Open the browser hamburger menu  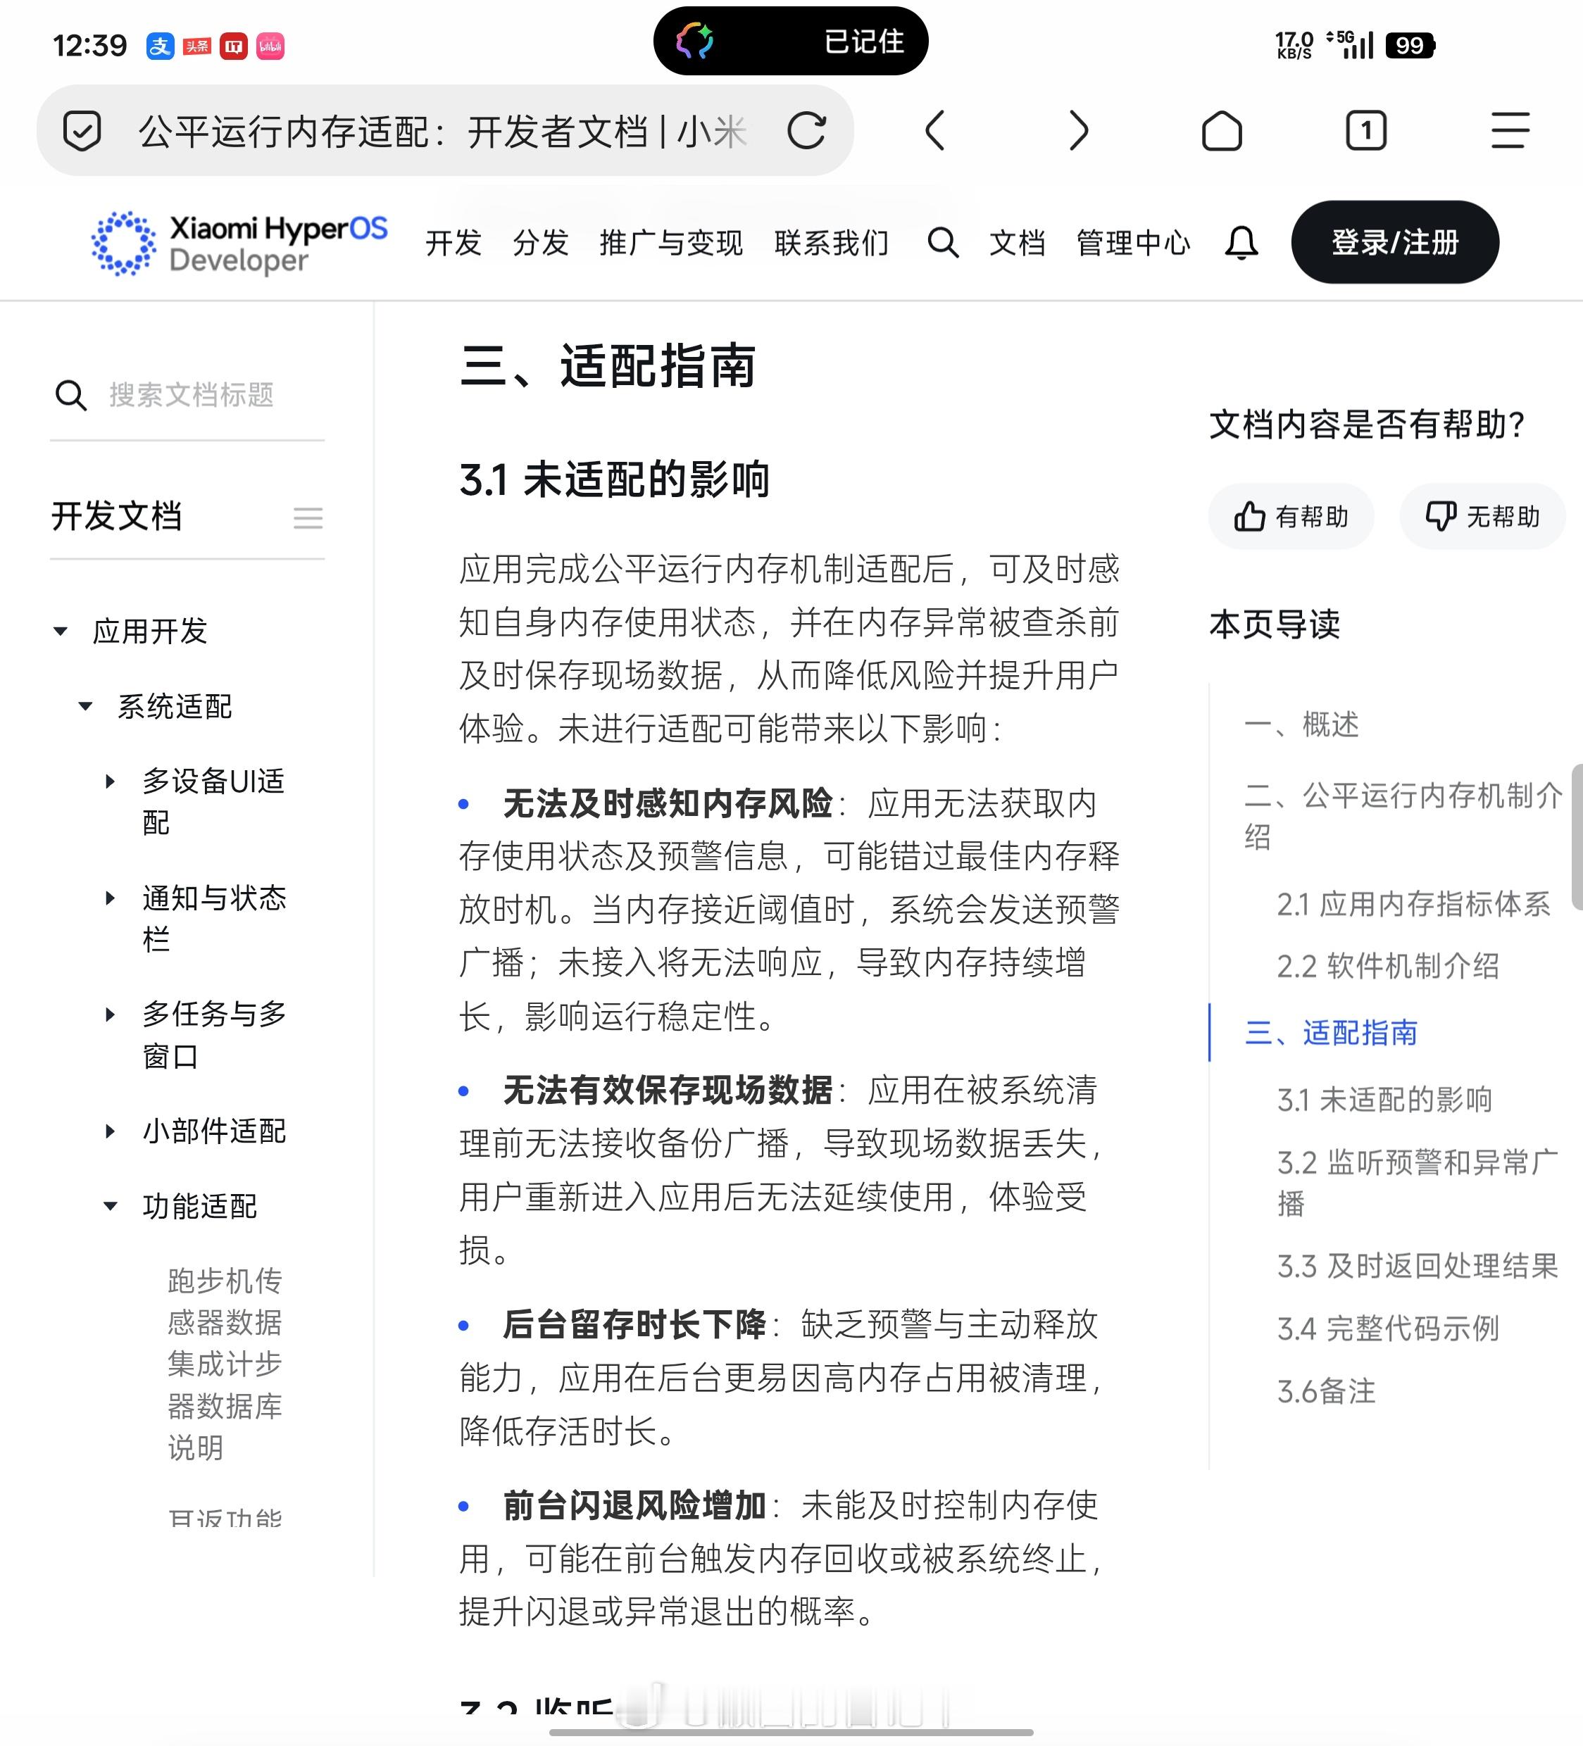1509,132
